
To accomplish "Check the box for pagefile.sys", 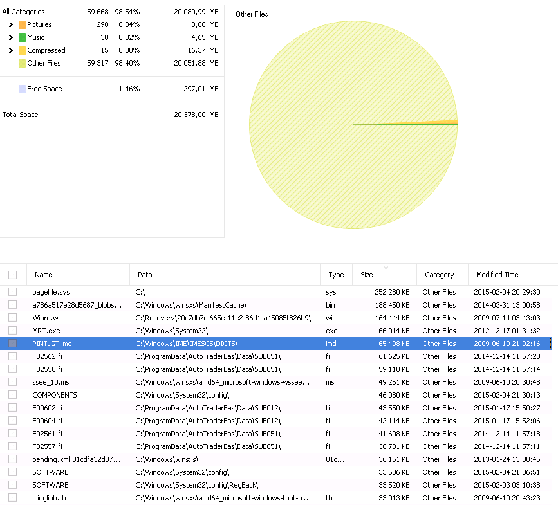I will pos(12,292).
